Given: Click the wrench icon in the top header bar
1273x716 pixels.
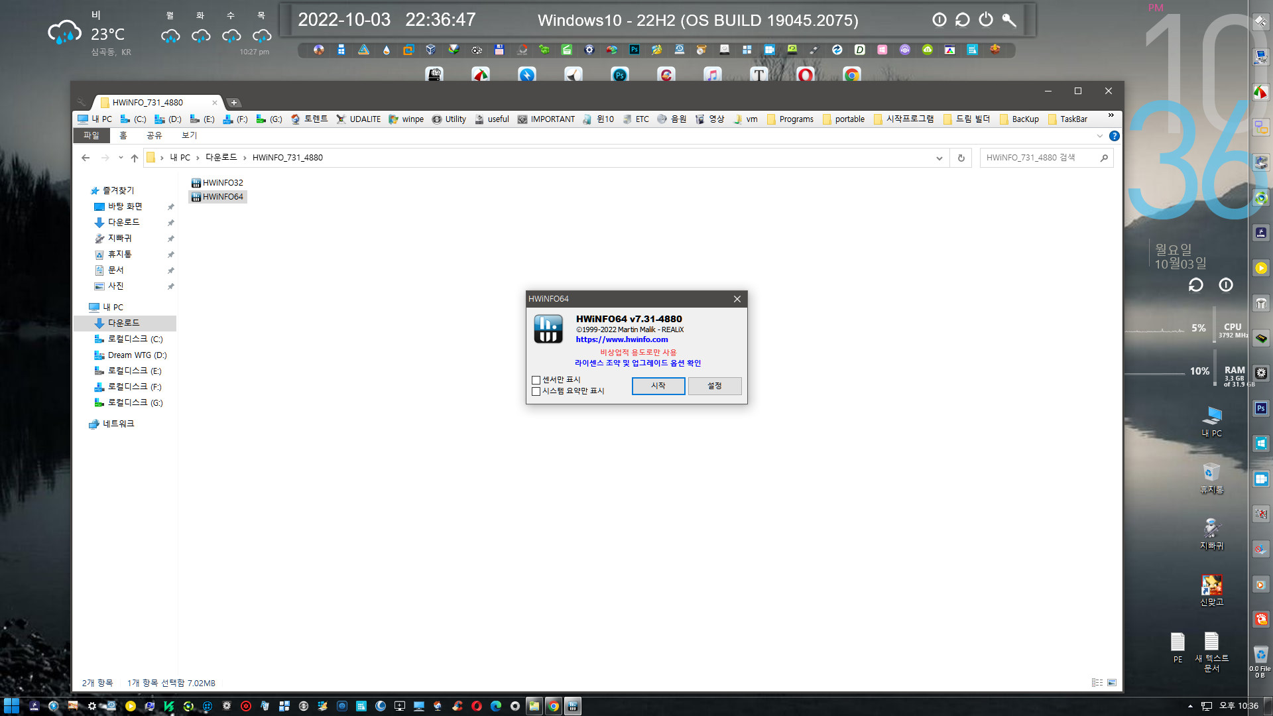Looking at the screenshot, I should point(1009,20).
